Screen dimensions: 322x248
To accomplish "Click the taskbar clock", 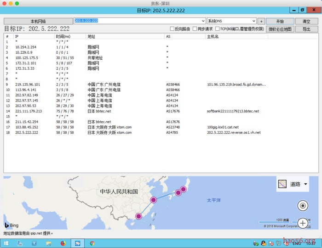I will coord(310,243).
